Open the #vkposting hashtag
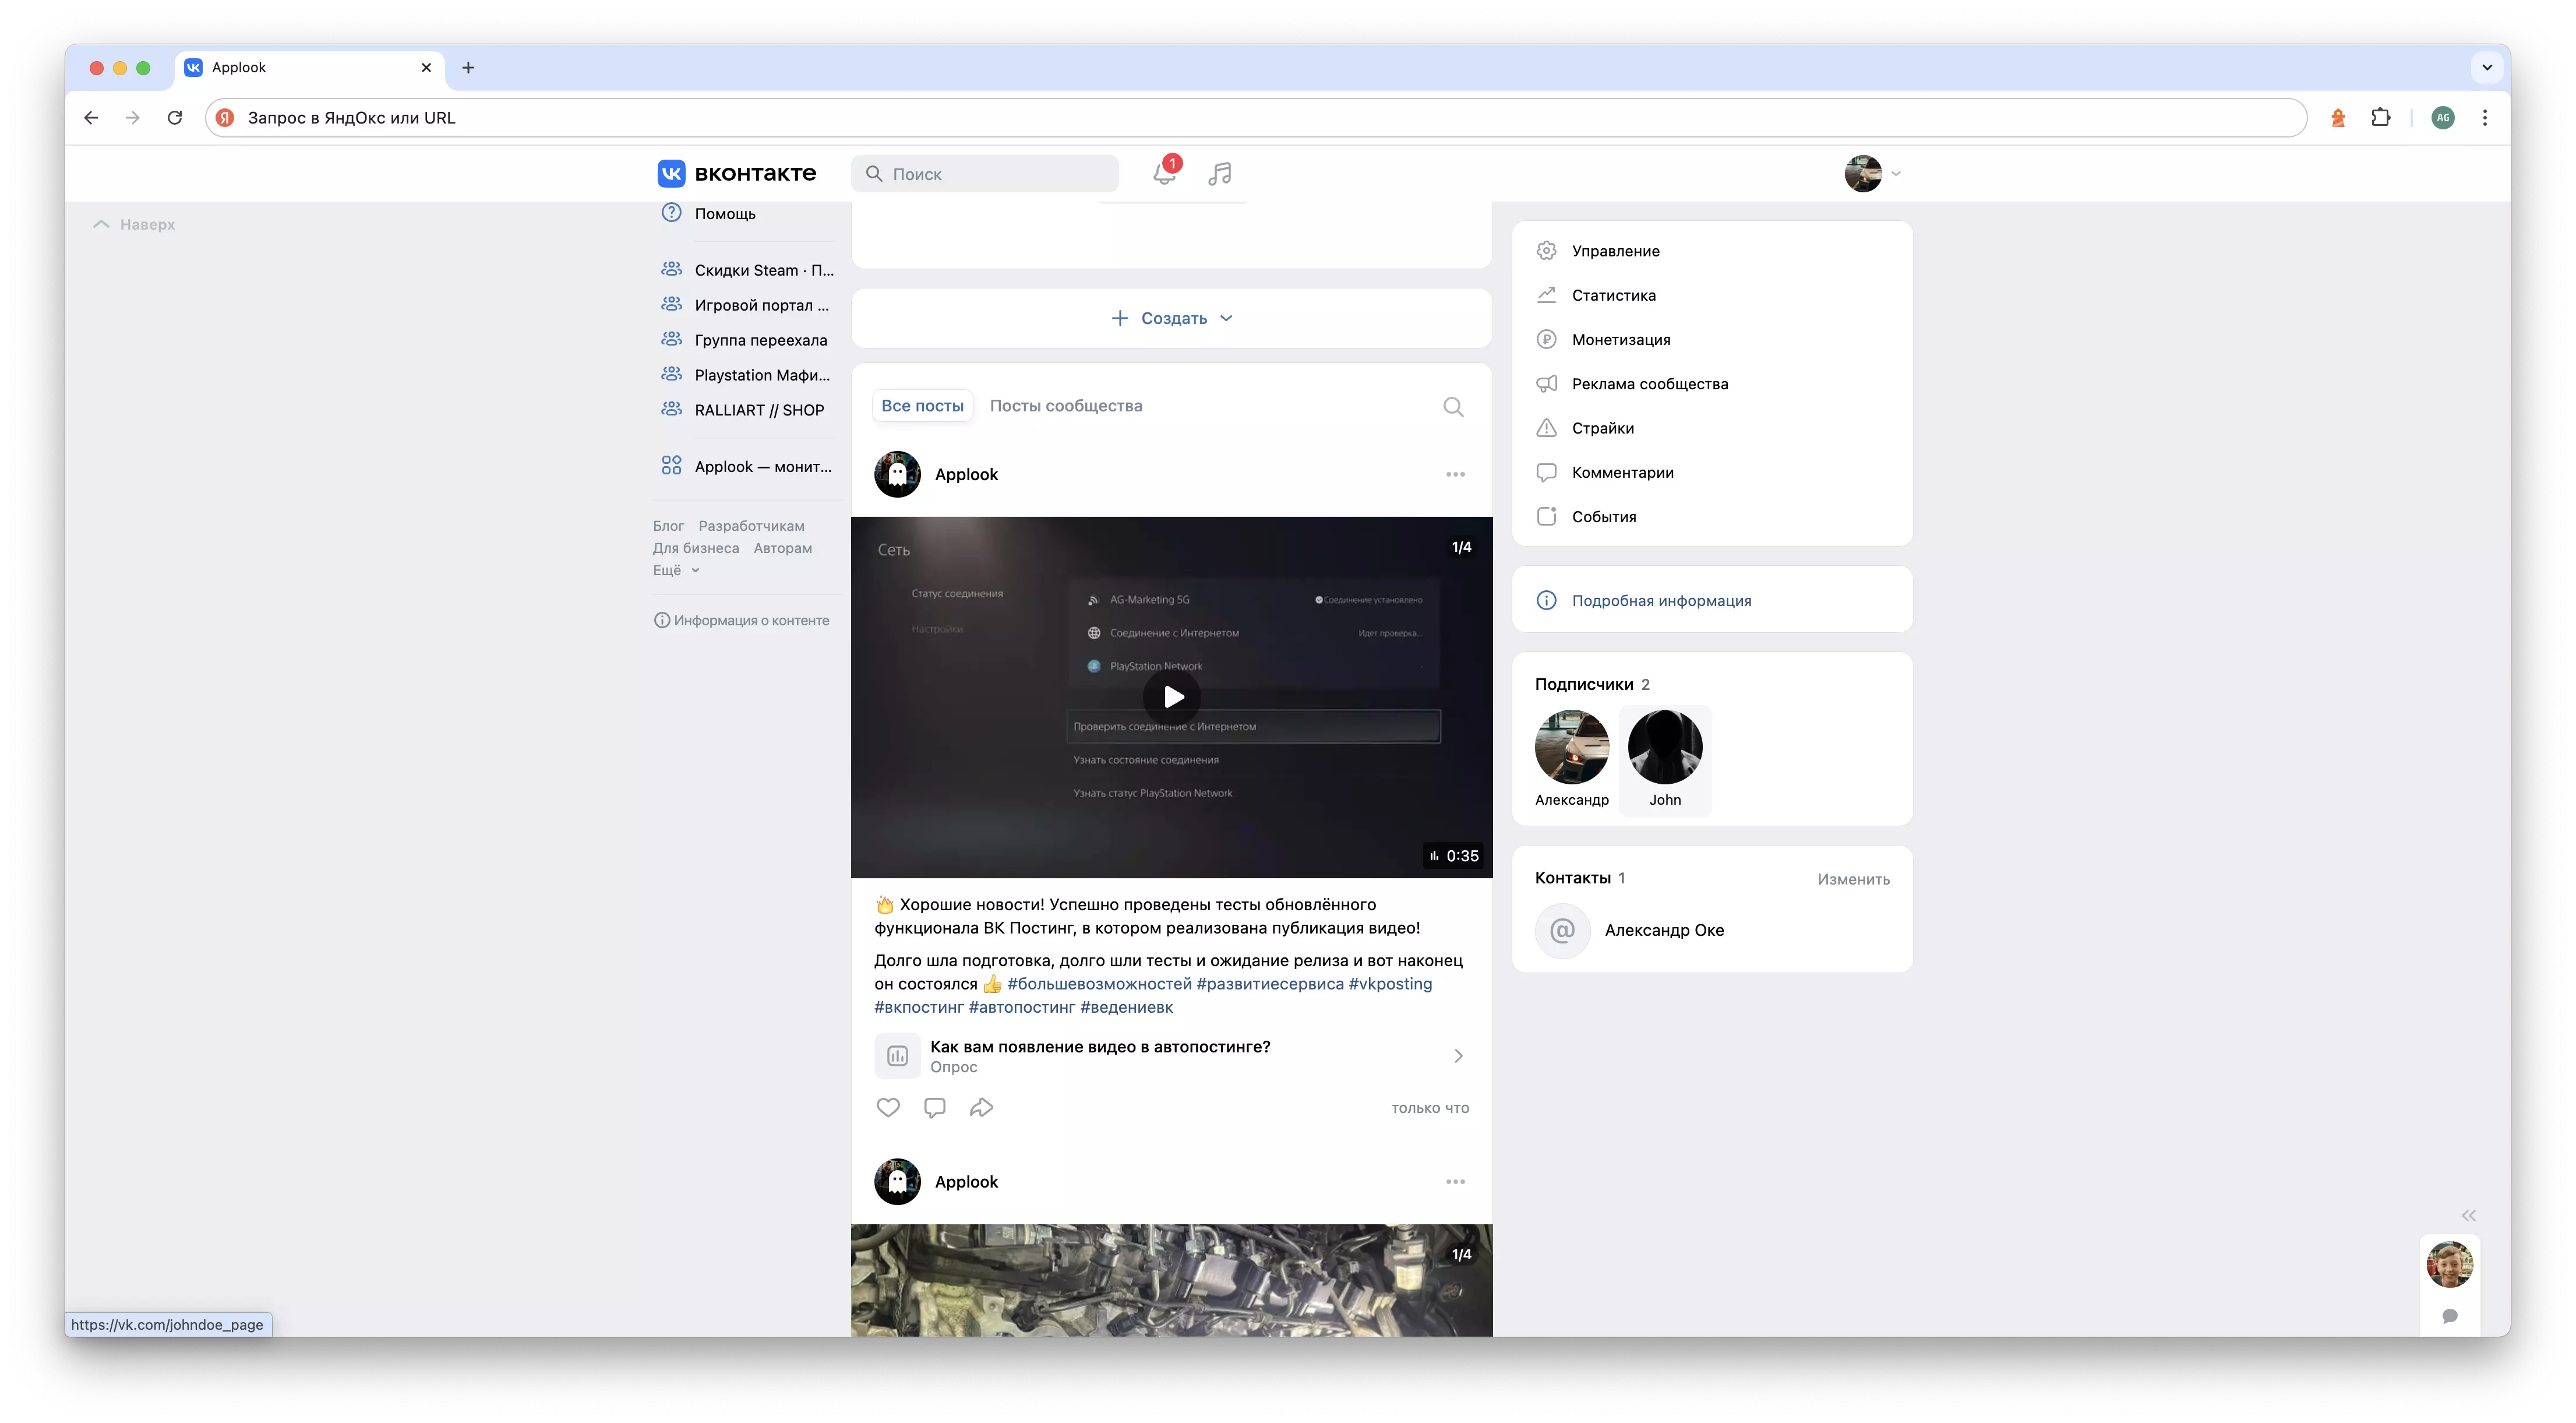Viewport: 2576px width, 1423px height. click(1390, 984)
